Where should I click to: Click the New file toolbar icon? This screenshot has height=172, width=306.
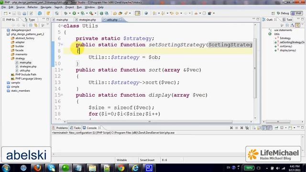click(6, 13)
